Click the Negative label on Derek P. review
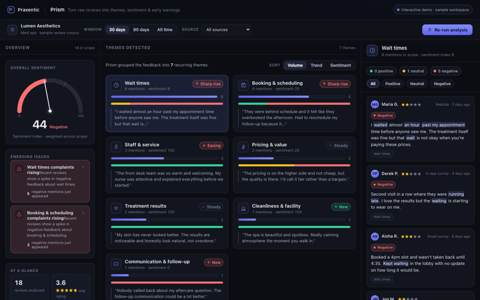 click(383, 184)
